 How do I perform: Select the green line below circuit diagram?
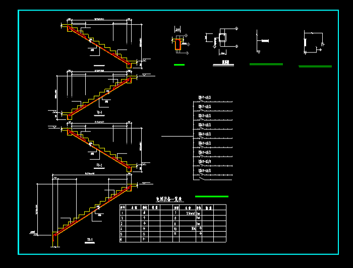(x=211, y=196)
